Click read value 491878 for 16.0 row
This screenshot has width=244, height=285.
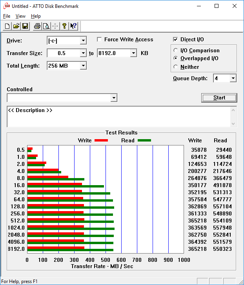[x=222, y=185]
